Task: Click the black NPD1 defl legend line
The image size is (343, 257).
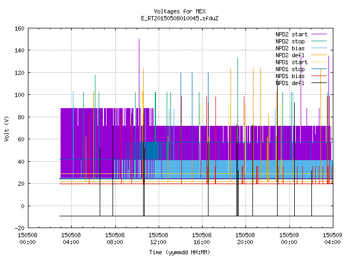Action: 319,83
